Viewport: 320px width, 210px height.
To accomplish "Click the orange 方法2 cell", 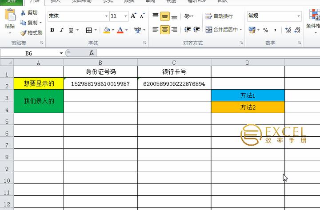I will (248, 107).
